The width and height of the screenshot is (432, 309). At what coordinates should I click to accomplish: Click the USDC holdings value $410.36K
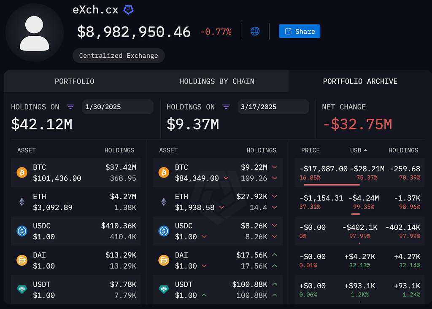(x=119, y=226)
